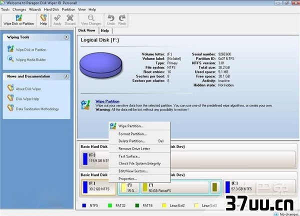
Task: Open View Changes magnifier button
Action: click(91, 18)
